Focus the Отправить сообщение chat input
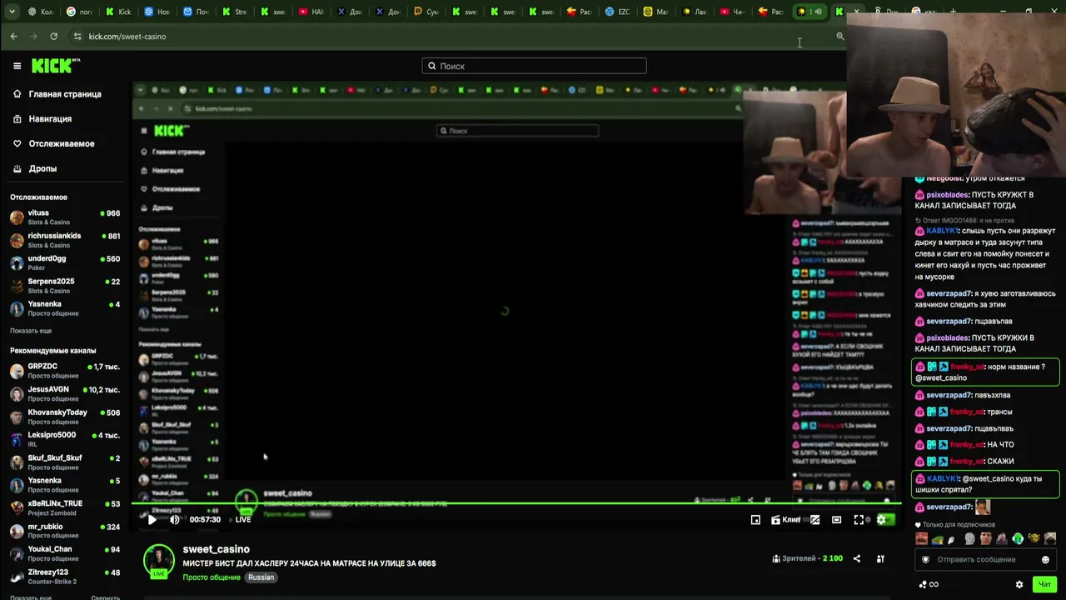The width and height of the screenshot is (1066, 600). click(985, 559)
